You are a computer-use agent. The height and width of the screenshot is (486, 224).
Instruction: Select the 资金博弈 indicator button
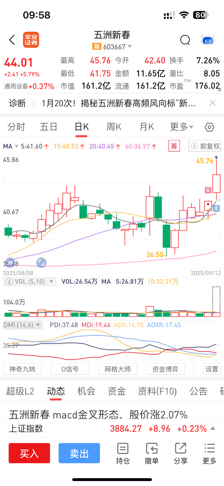[165, 369]
